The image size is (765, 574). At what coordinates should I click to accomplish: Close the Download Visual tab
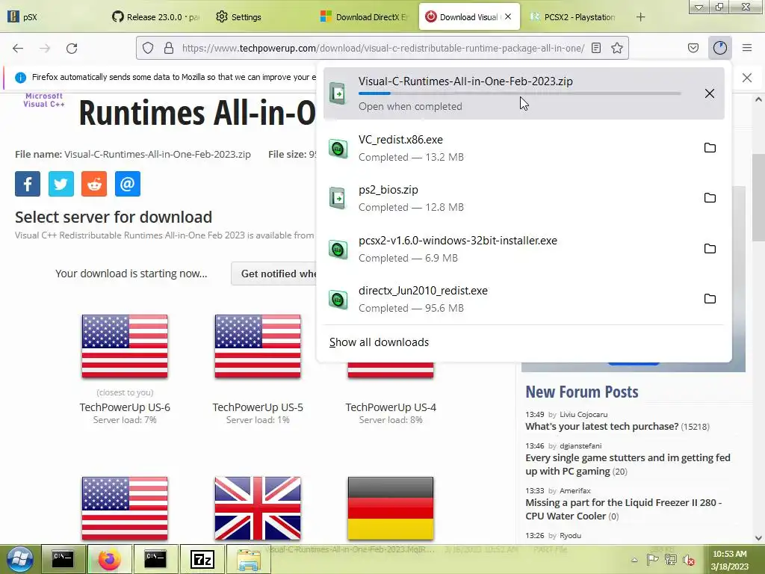click(508, 16)
